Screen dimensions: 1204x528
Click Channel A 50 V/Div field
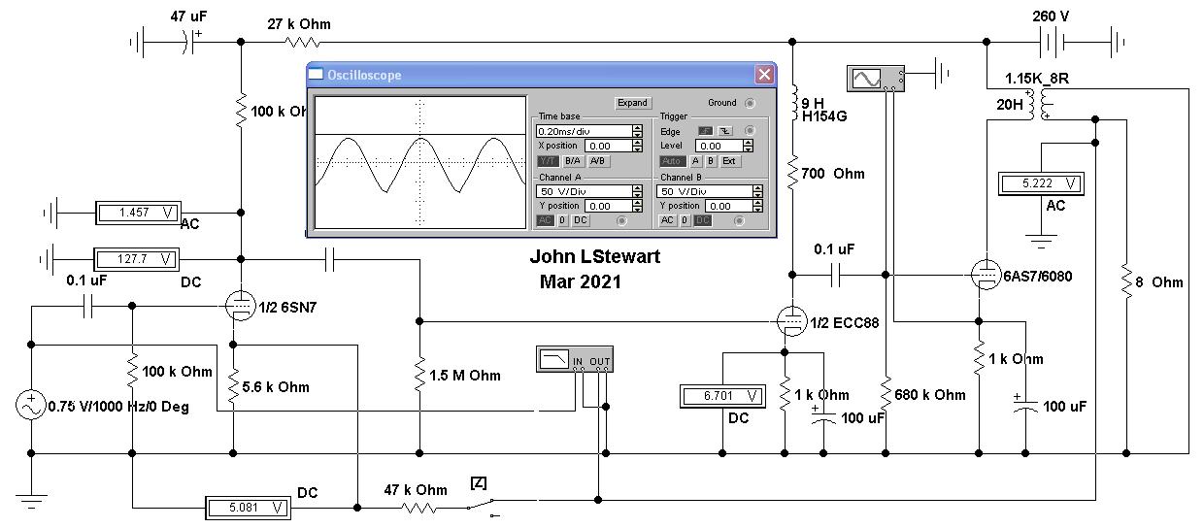click(584, 191)
